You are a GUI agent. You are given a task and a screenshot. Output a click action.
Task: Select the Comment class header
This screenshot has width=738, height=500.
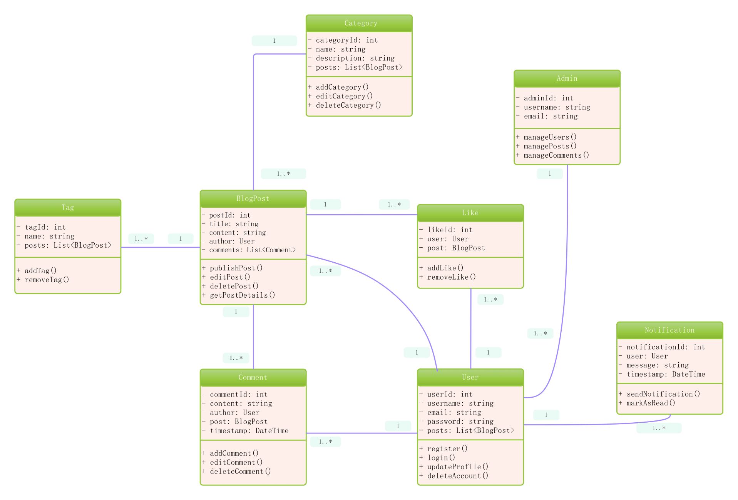click(x=253, y=378)
